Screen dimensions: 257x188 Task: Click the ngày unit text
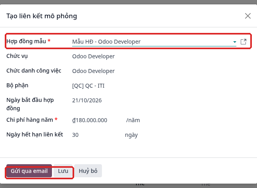pos(131,135)
